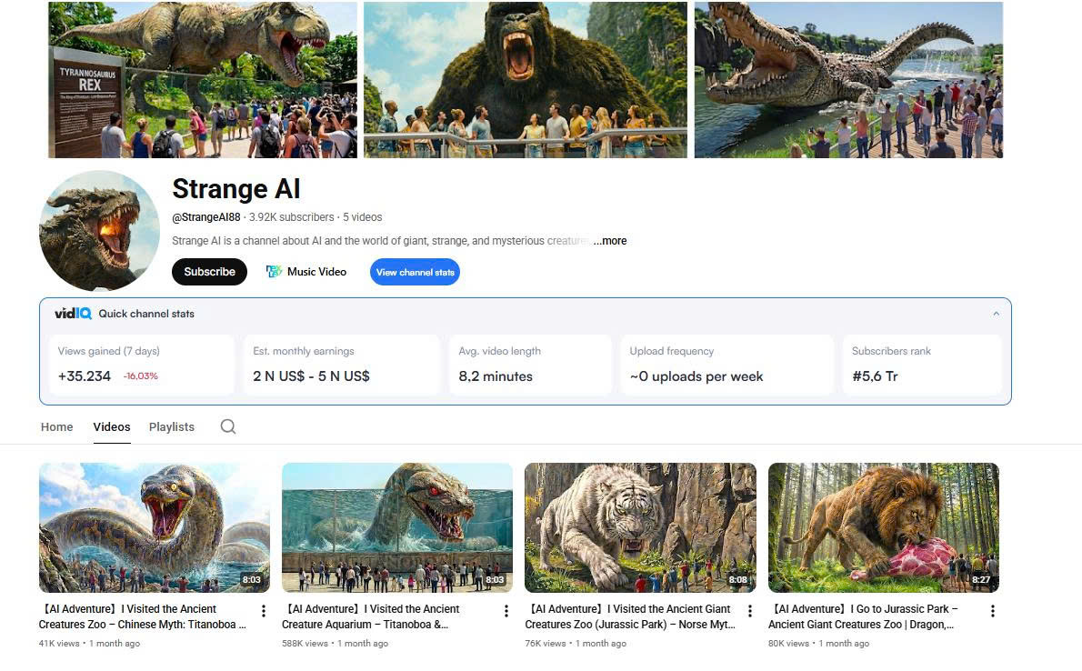This screenshot has width=1082, height=671.
Task: Open the Playlists tab
Action: click(172, 426)
